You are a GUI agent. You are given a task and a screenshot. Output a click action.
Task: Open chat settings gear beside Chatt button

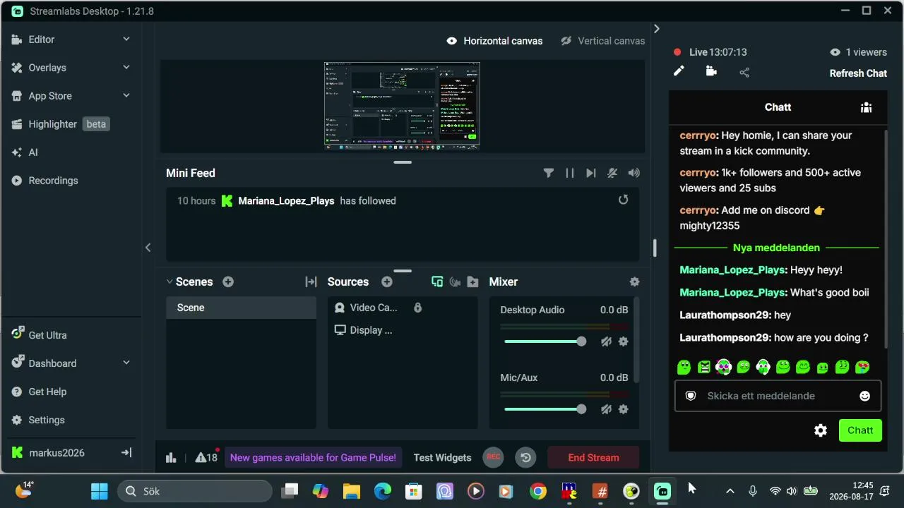pyautogui.click(x=821, y=430)
